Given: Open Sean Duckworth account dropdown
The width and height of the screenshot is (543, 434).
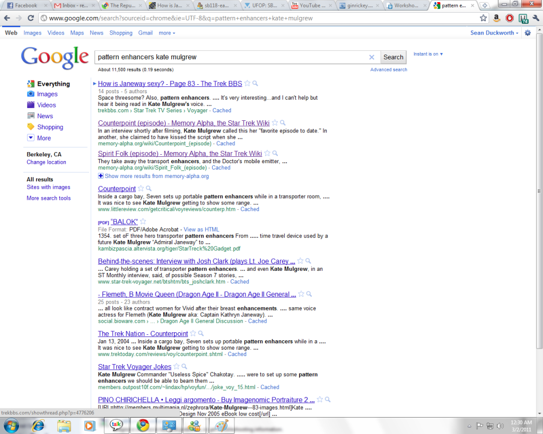Looking at the screenshot, I should coord(494,33).
